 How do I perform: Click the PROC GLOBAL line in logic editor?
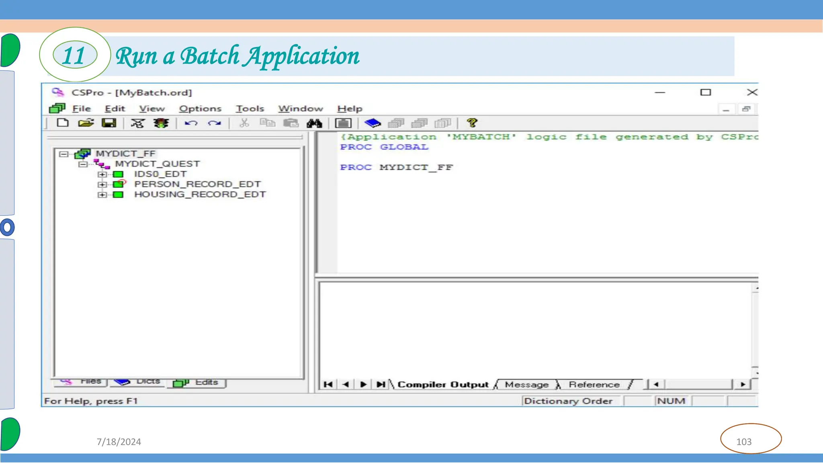pos(384,147)
